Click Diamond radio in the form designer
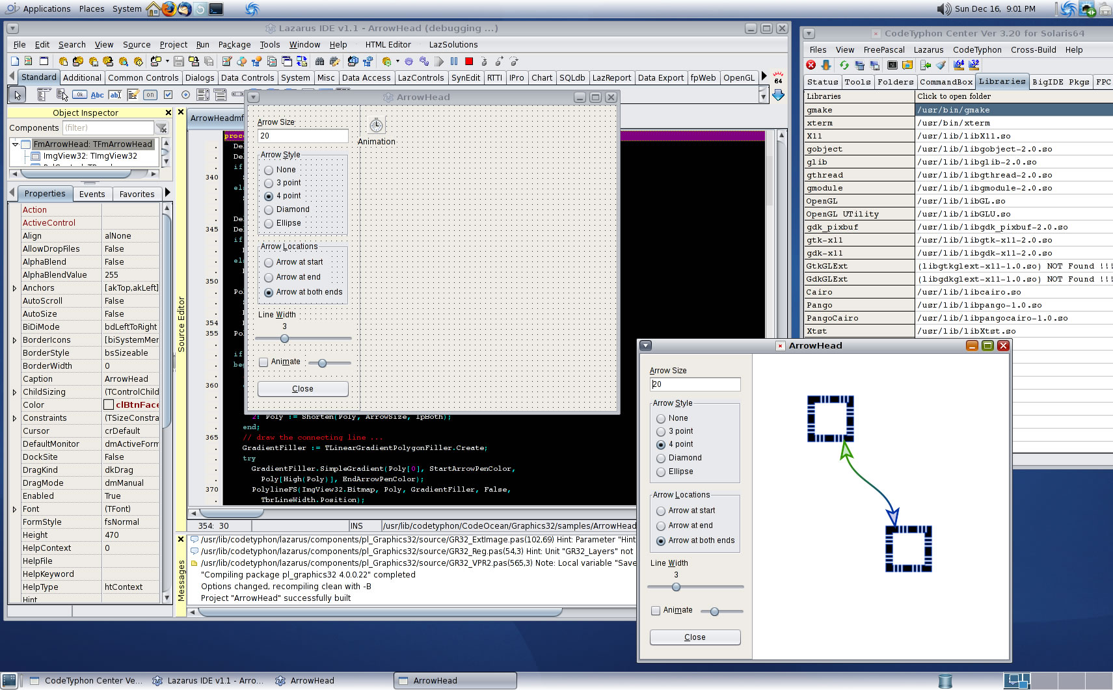Viewport: 1113px width, 690px height. point(269,209)
